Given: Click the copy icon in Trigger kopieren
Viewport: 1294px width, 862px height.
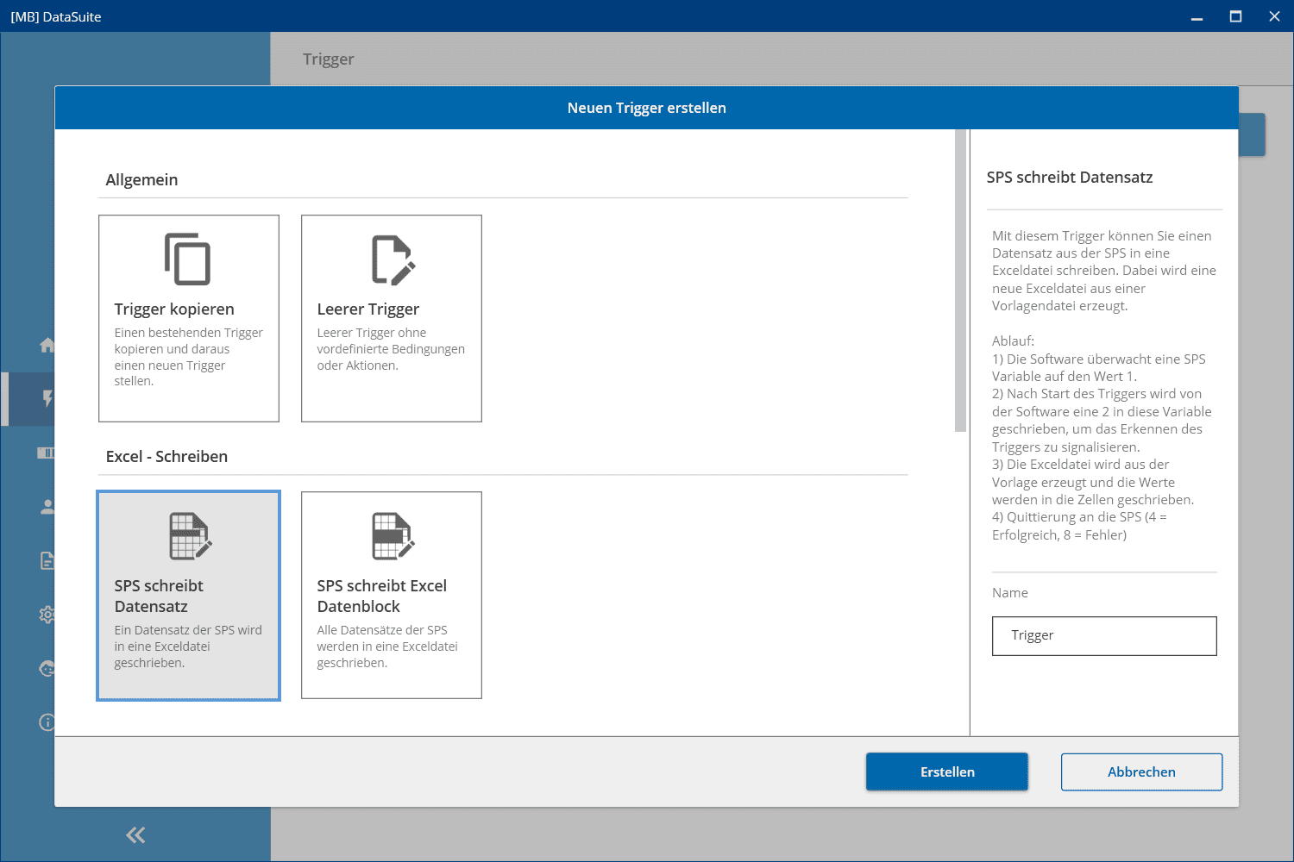Looking at the screenshot, I should tap(188, 259).
